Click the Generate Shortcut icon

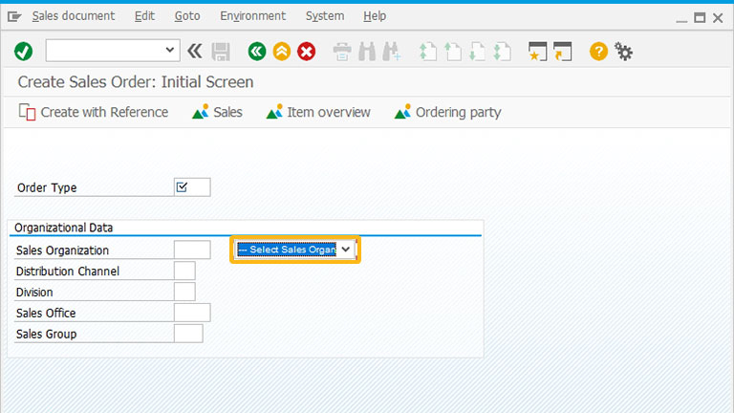[562, 52]
